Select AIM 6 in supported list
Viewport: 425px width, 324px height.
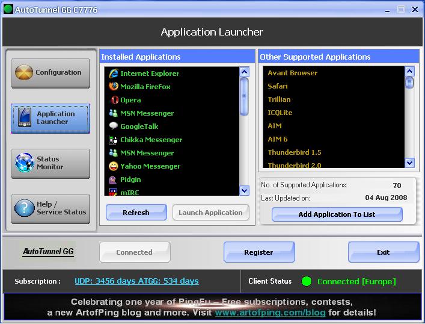[x=334, y=139]
